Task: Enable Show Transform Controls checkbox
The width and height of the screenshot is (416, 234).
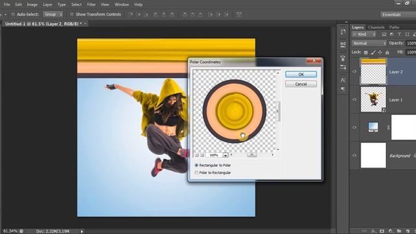Action: pyautogui.click(x=71, y=14)
